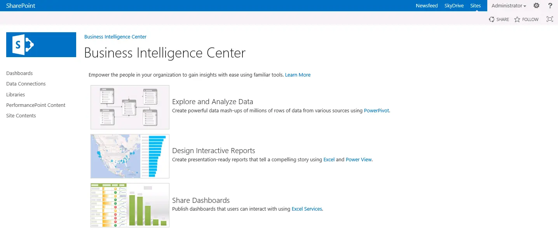Viewport: 558px width, 232px height.
Task: Click the Share Dashboards heading
Action: pos(201,200)
